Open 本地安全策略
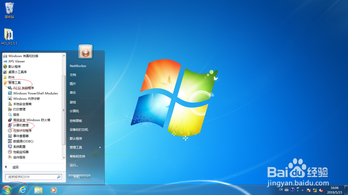Viewport: 348px width, 195px height. coord(20,104)
